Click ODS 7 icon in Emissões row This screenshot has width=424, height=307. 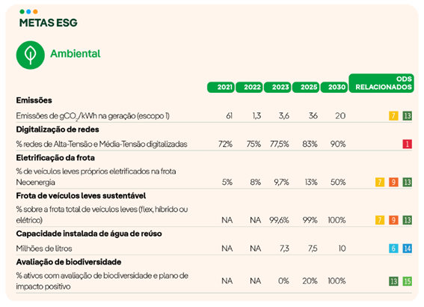click(393, 116)
